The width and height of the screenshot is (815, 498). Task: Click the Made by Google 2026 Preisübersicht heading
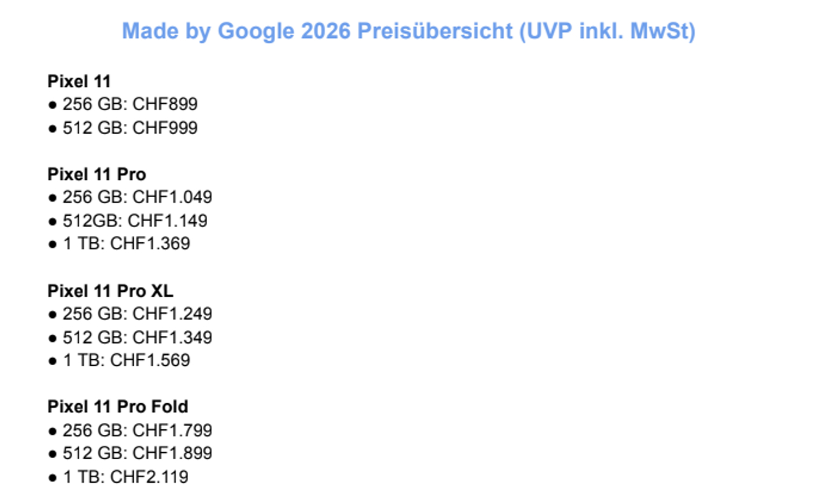point(408,31)
